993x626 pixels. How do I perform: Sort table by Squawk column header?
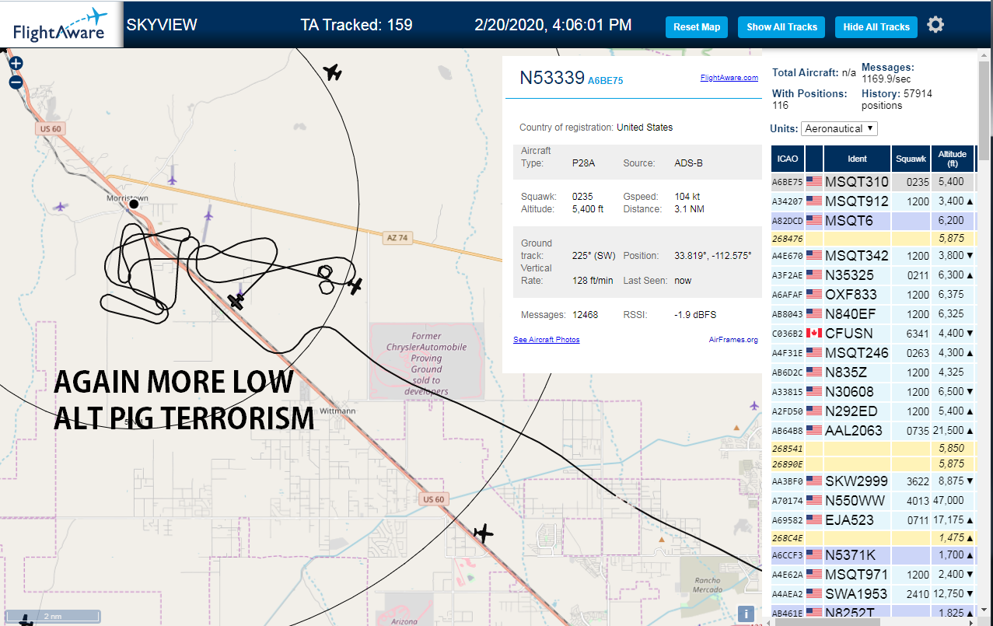[911, 159]
